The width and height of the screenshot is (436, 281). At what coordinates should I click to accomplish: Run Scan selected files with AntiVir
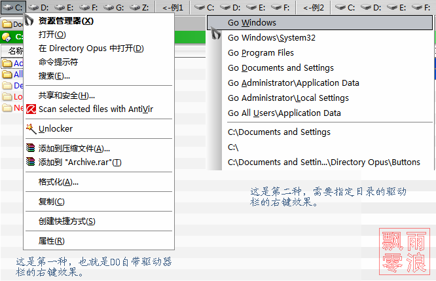click(x=99, y=109)
